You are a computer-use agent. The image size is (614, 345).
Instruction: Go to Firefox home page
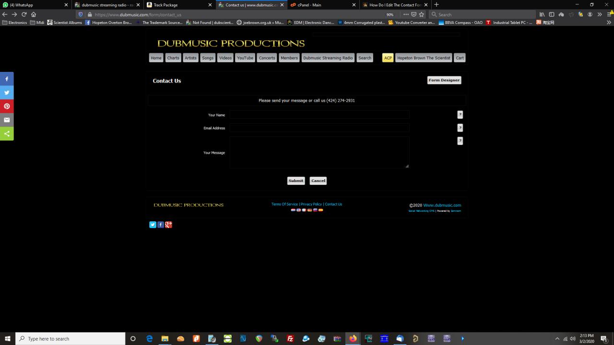pos(34,14)
